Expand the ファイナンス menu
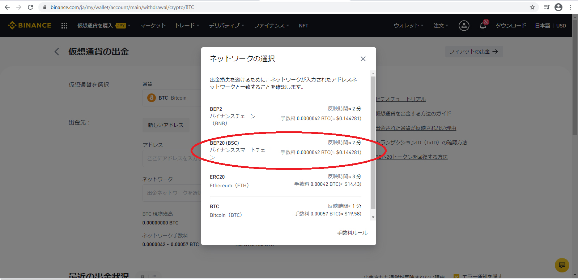 (x=271, y=26)
